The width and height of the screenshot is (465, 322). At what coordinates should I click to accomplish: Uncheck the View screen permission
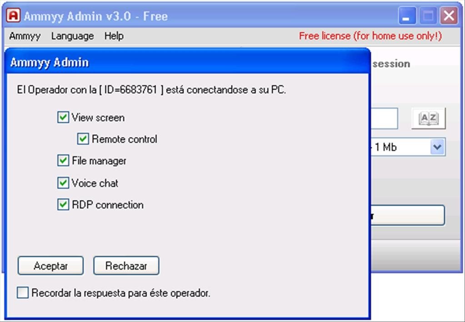coord(63,117)
